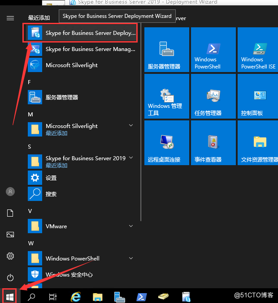278x303 pixels.
Task: Open Windows 安全中心 app
Action: tap(82, 274)
